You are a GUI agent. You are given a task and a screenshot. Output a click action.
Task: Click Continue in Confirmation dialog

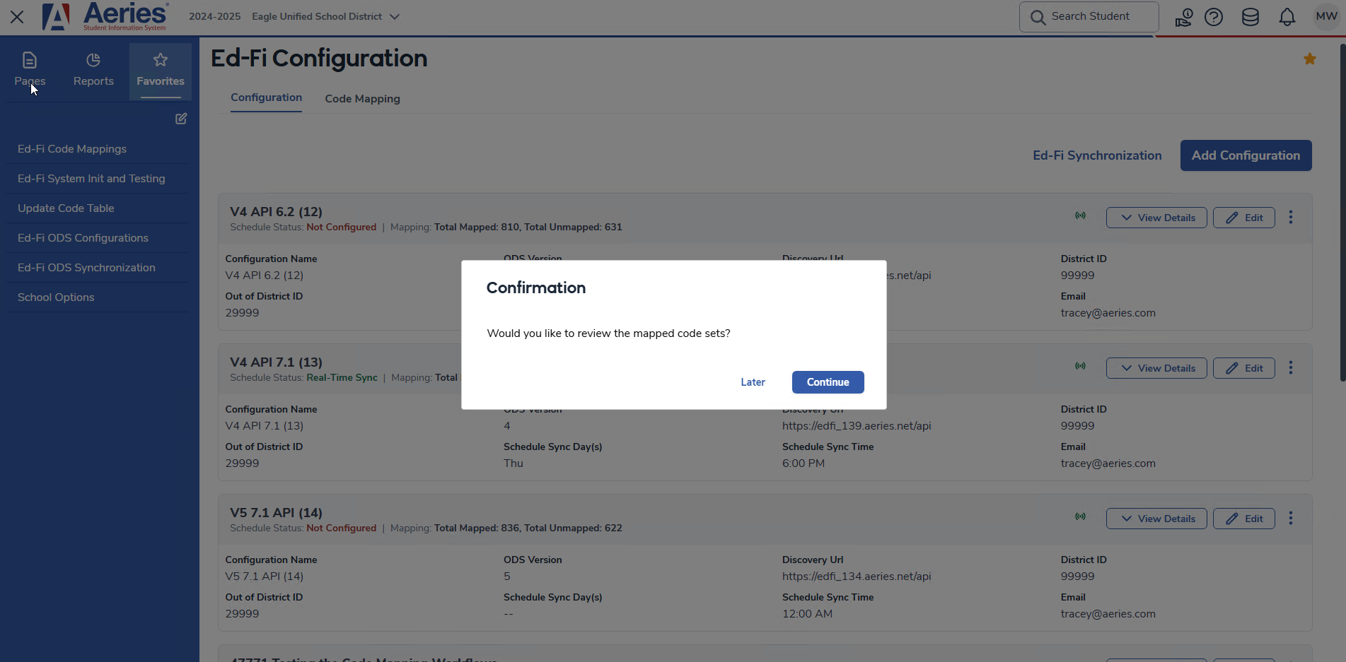pyautogui.click(x=828, y=382)
